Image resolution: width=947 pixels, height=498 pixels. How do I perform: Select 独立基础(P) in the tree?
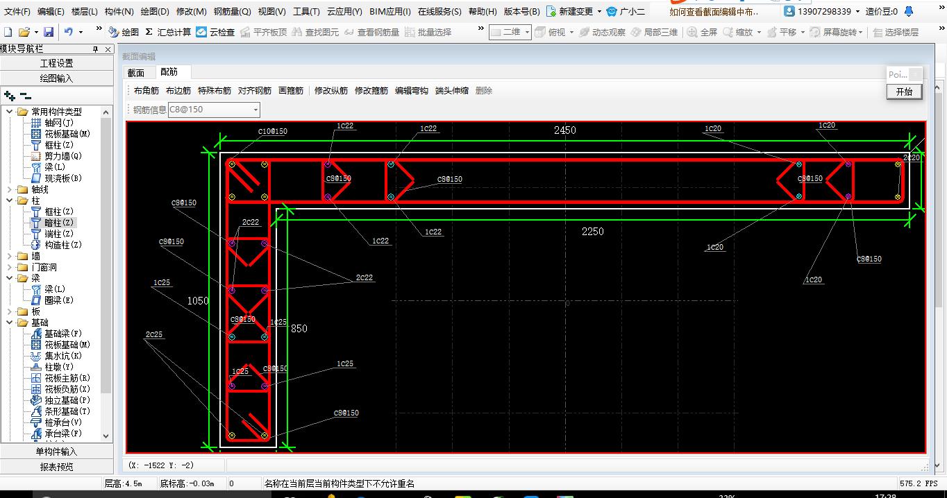[x=60, y=400]
